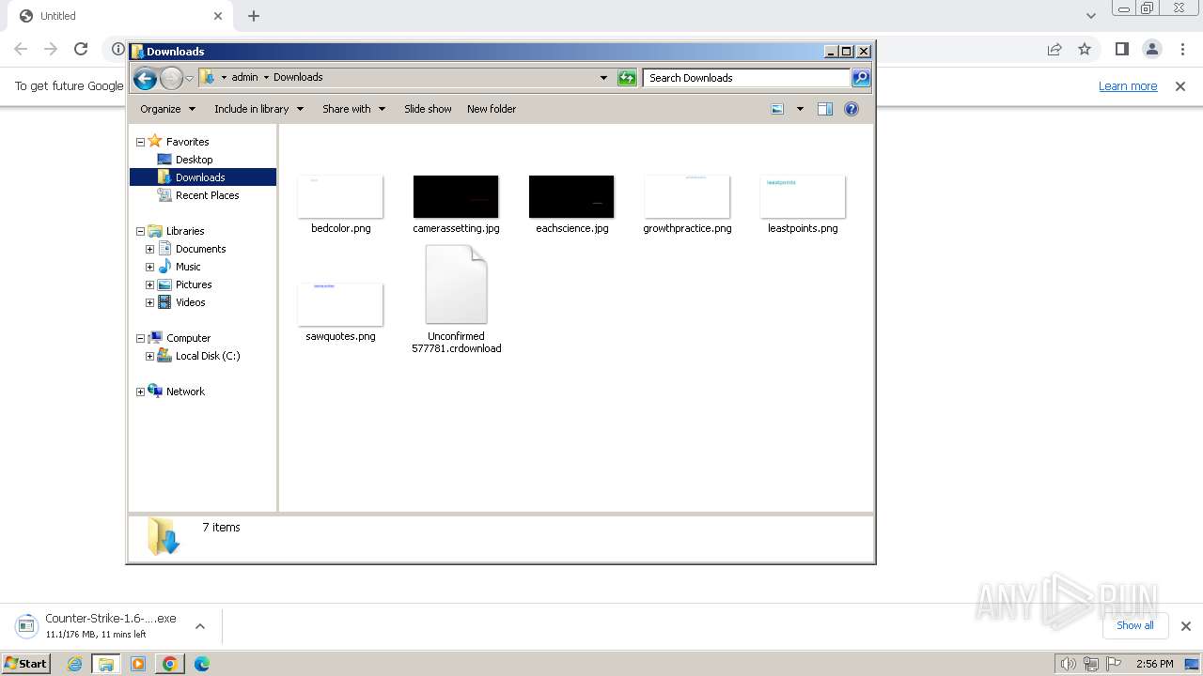Open the address bar history dropdown

603,78
